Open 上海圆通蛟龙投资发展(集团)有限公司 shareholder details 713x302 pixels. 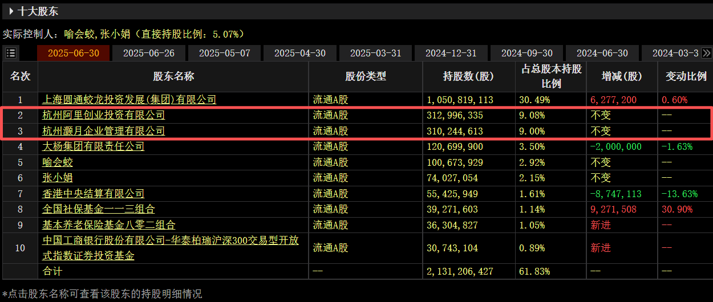coord(129,100)
